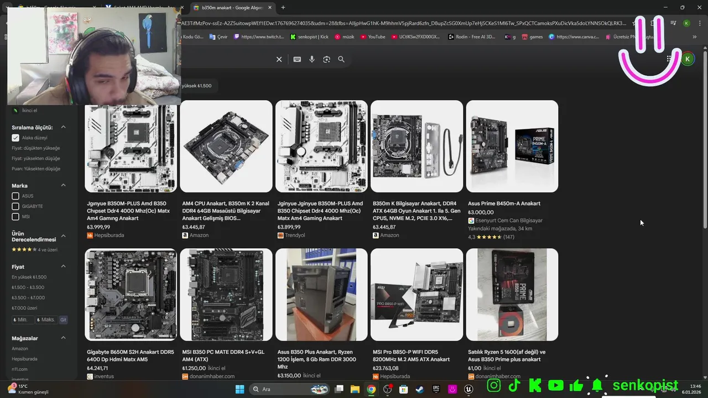Image resolution: width=708 pixels, height=398 pixels.
Task: Filter by Hepsiburada store
Action: [x=25, y=359]
